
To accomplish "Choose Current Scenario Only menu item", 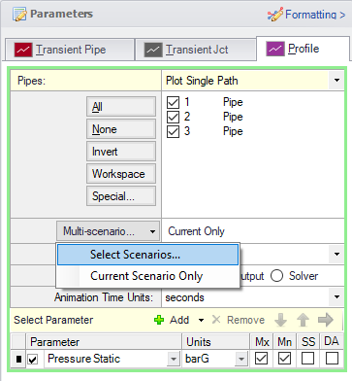I will (147, 276).
